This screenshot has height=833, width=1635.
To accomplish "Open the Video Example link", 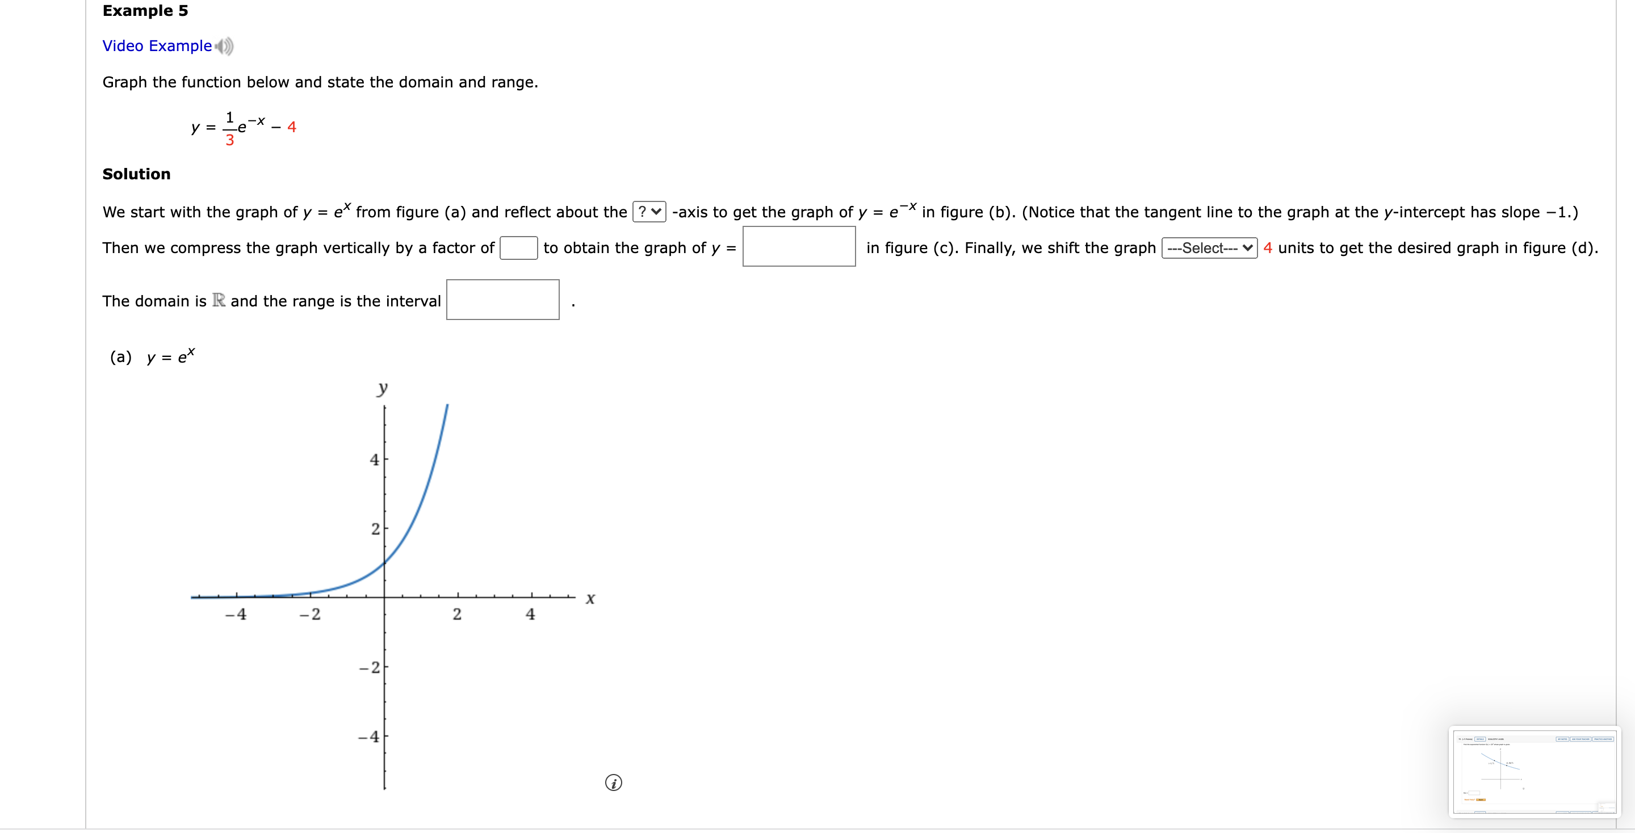I will pyautogui.click(x=154, y=45).
